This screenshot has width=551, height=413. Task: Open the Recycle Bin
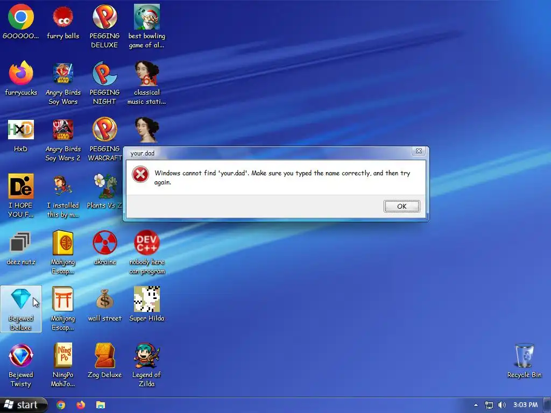524,361
